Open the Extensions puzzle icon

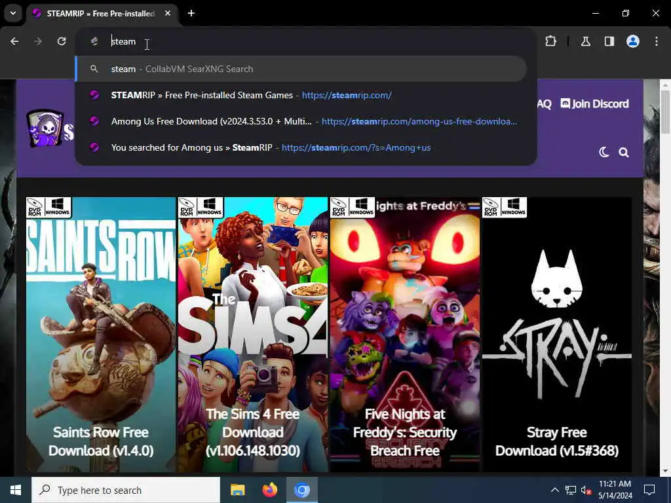tap(550, 41)
